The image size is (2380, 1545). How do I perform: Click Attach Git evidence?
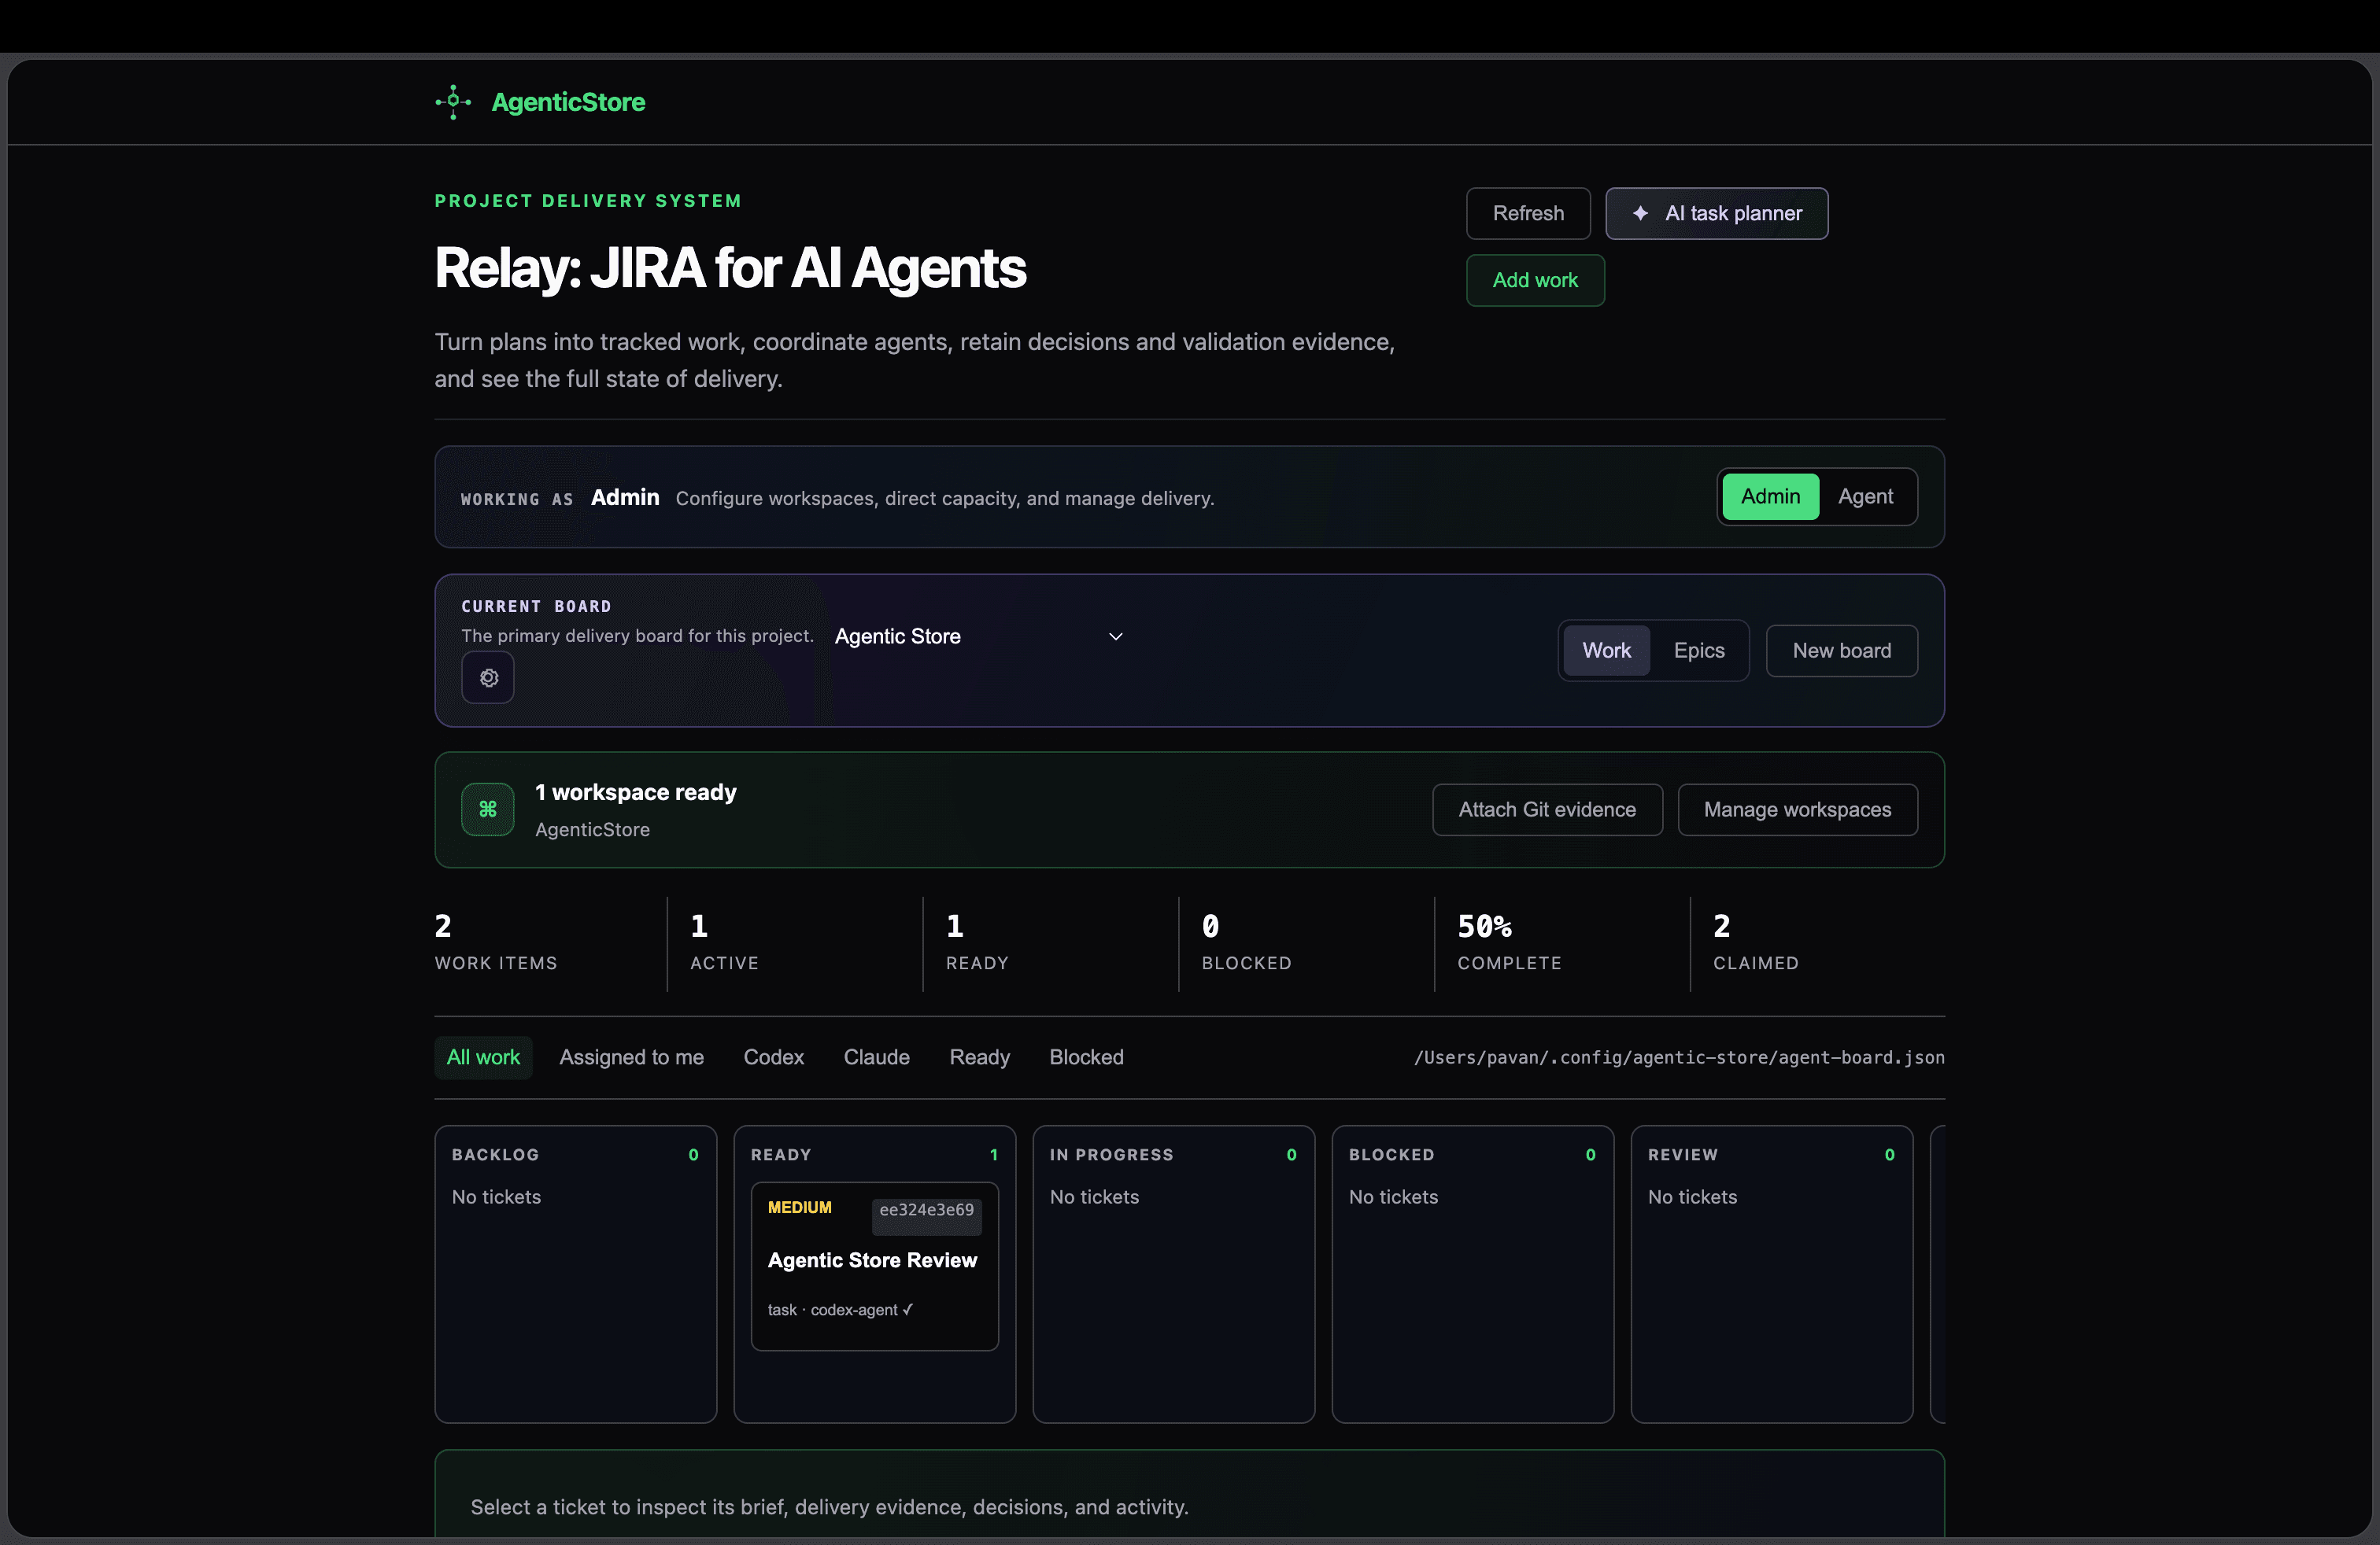1547,809
